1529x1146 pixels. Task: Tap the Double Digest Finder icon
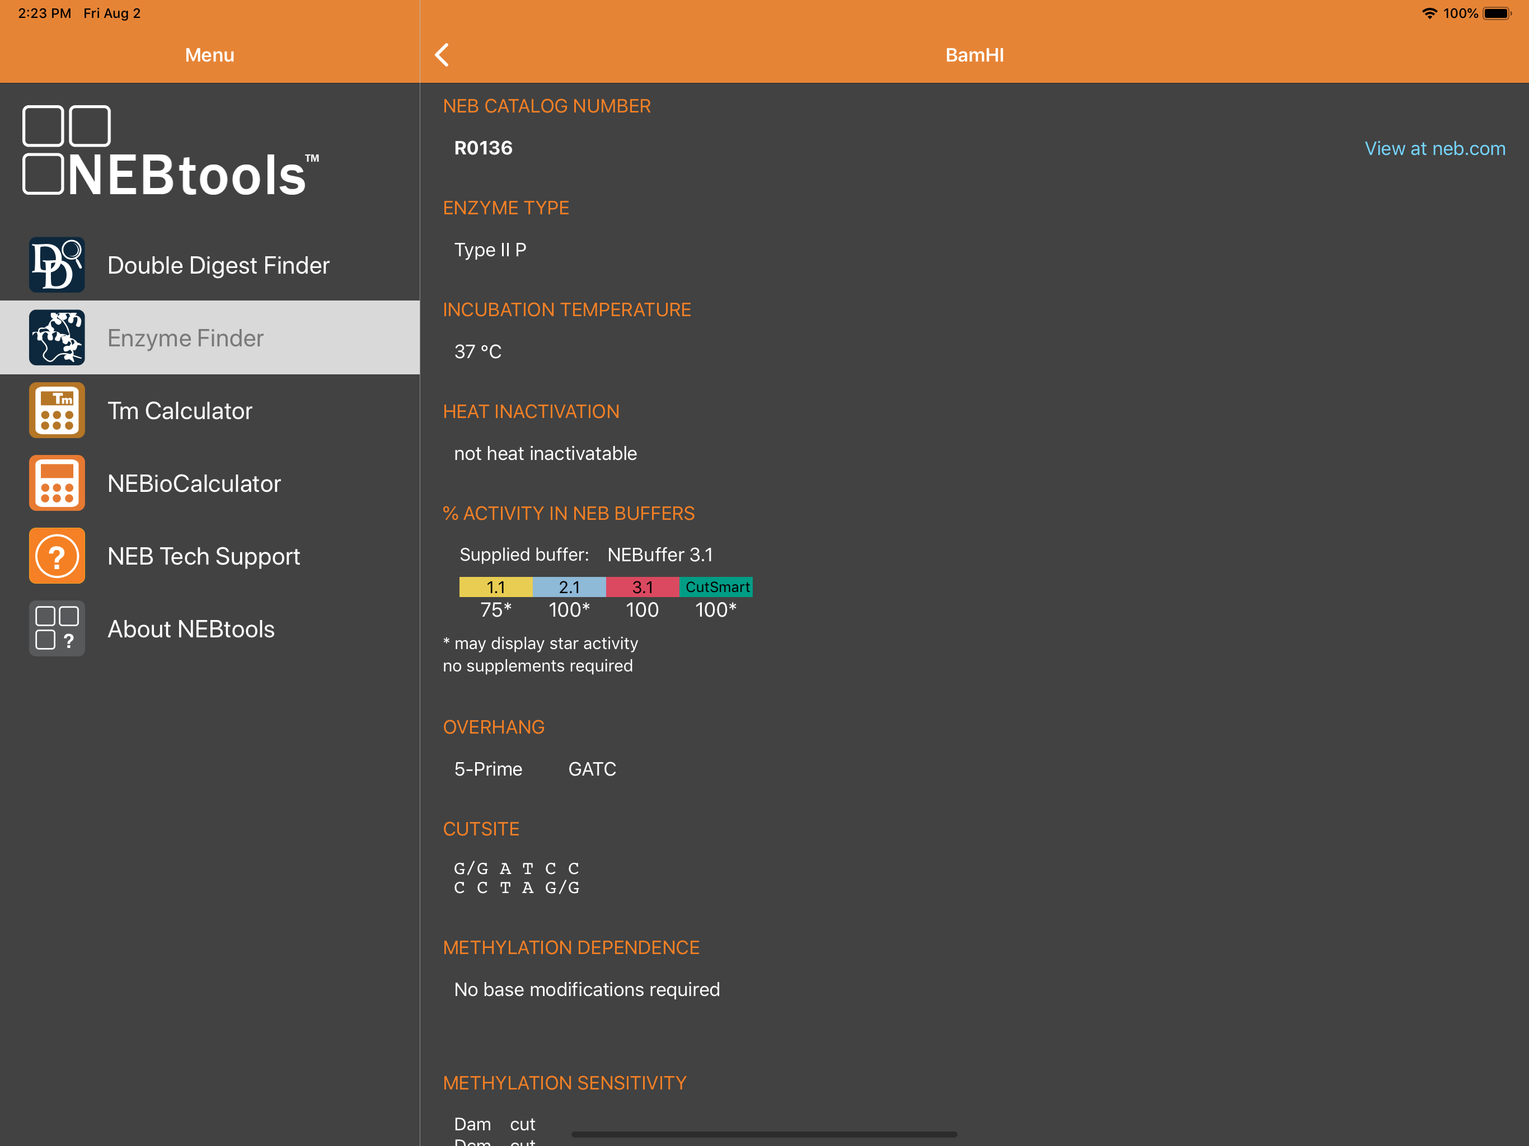point(57,265)
